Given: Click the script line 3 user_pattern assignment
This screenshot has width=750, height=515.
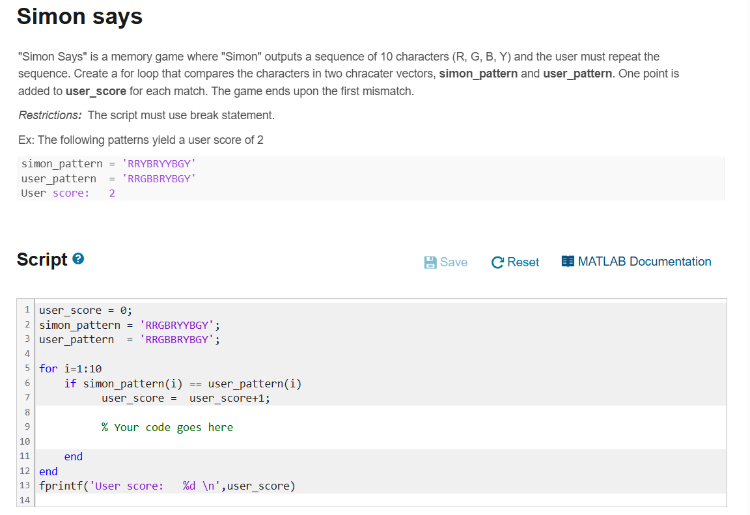Looking at the screenshot, I should (x=130, y=339).
